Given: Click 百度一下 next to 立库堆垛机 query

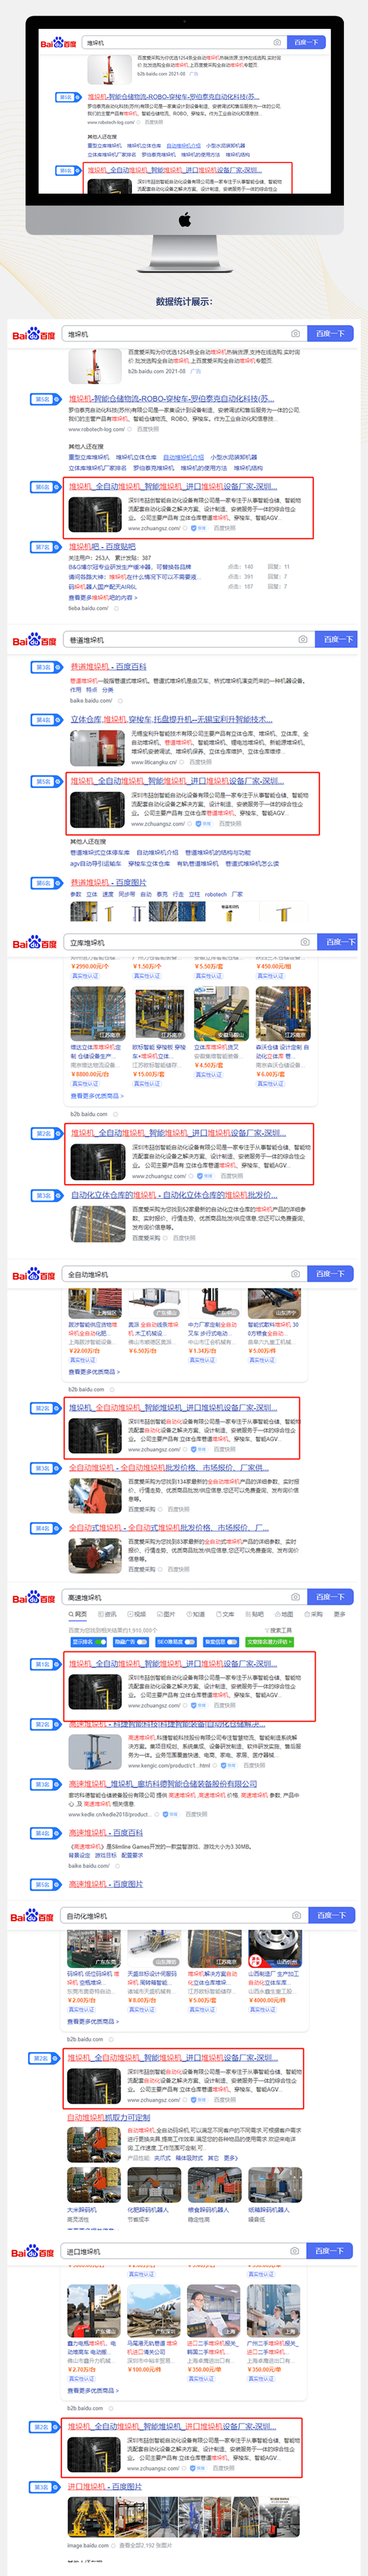Looking at the screenshot, I should [337, 942].
